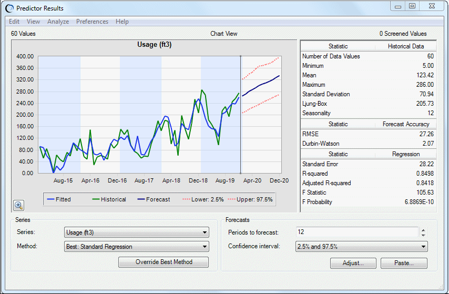Select the F Statistic row

368,192
